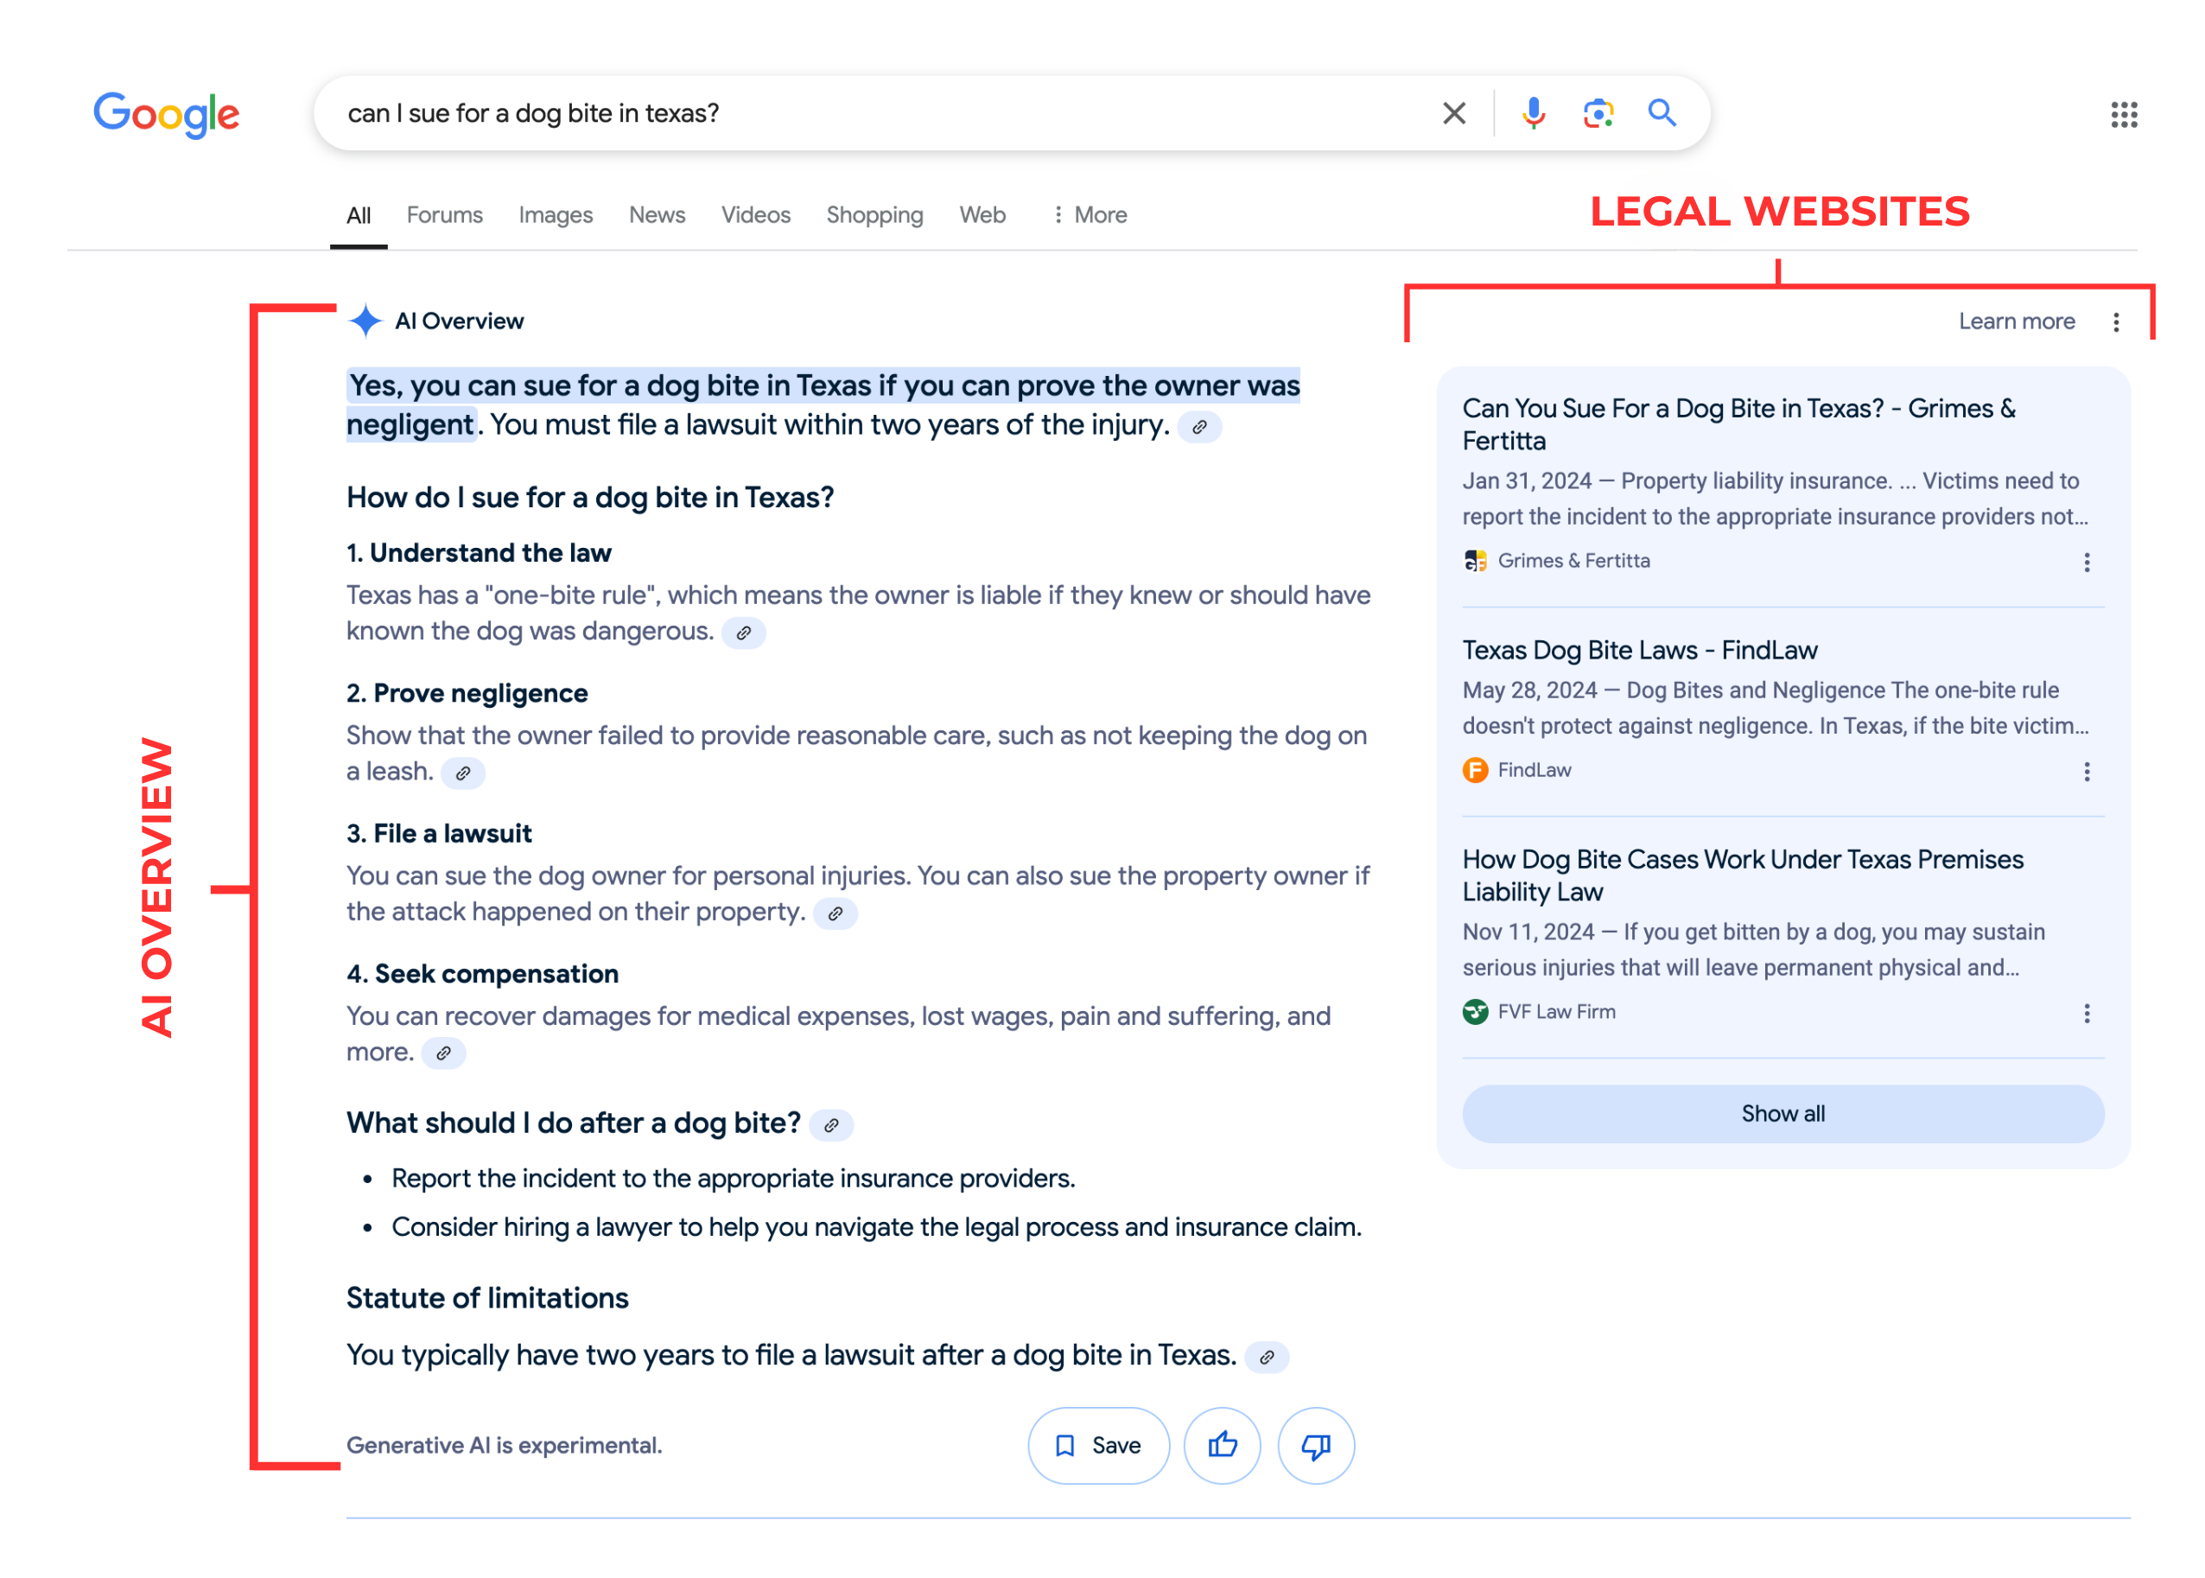Switch to the Shopping tab
The width and height of the screenshot is (2205, 1578).
pos(874,214)
